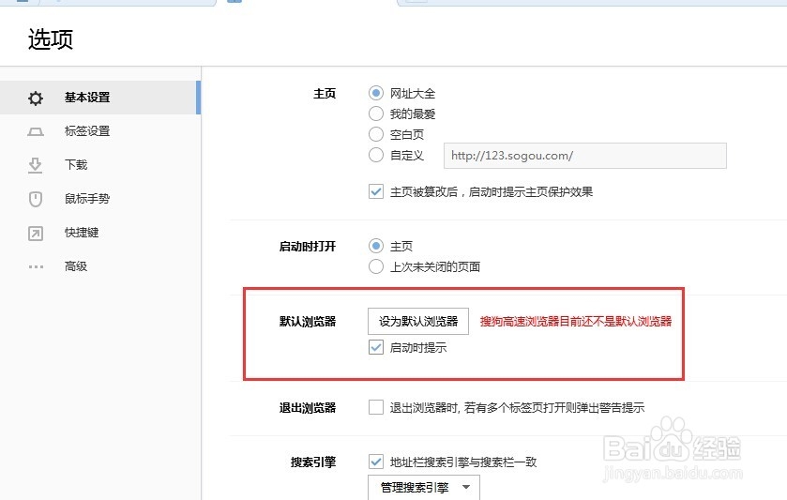
Task: Toggle 地址栏搜索引擎与搜索栏一致 checkbox
Action: tap(376, 462)
